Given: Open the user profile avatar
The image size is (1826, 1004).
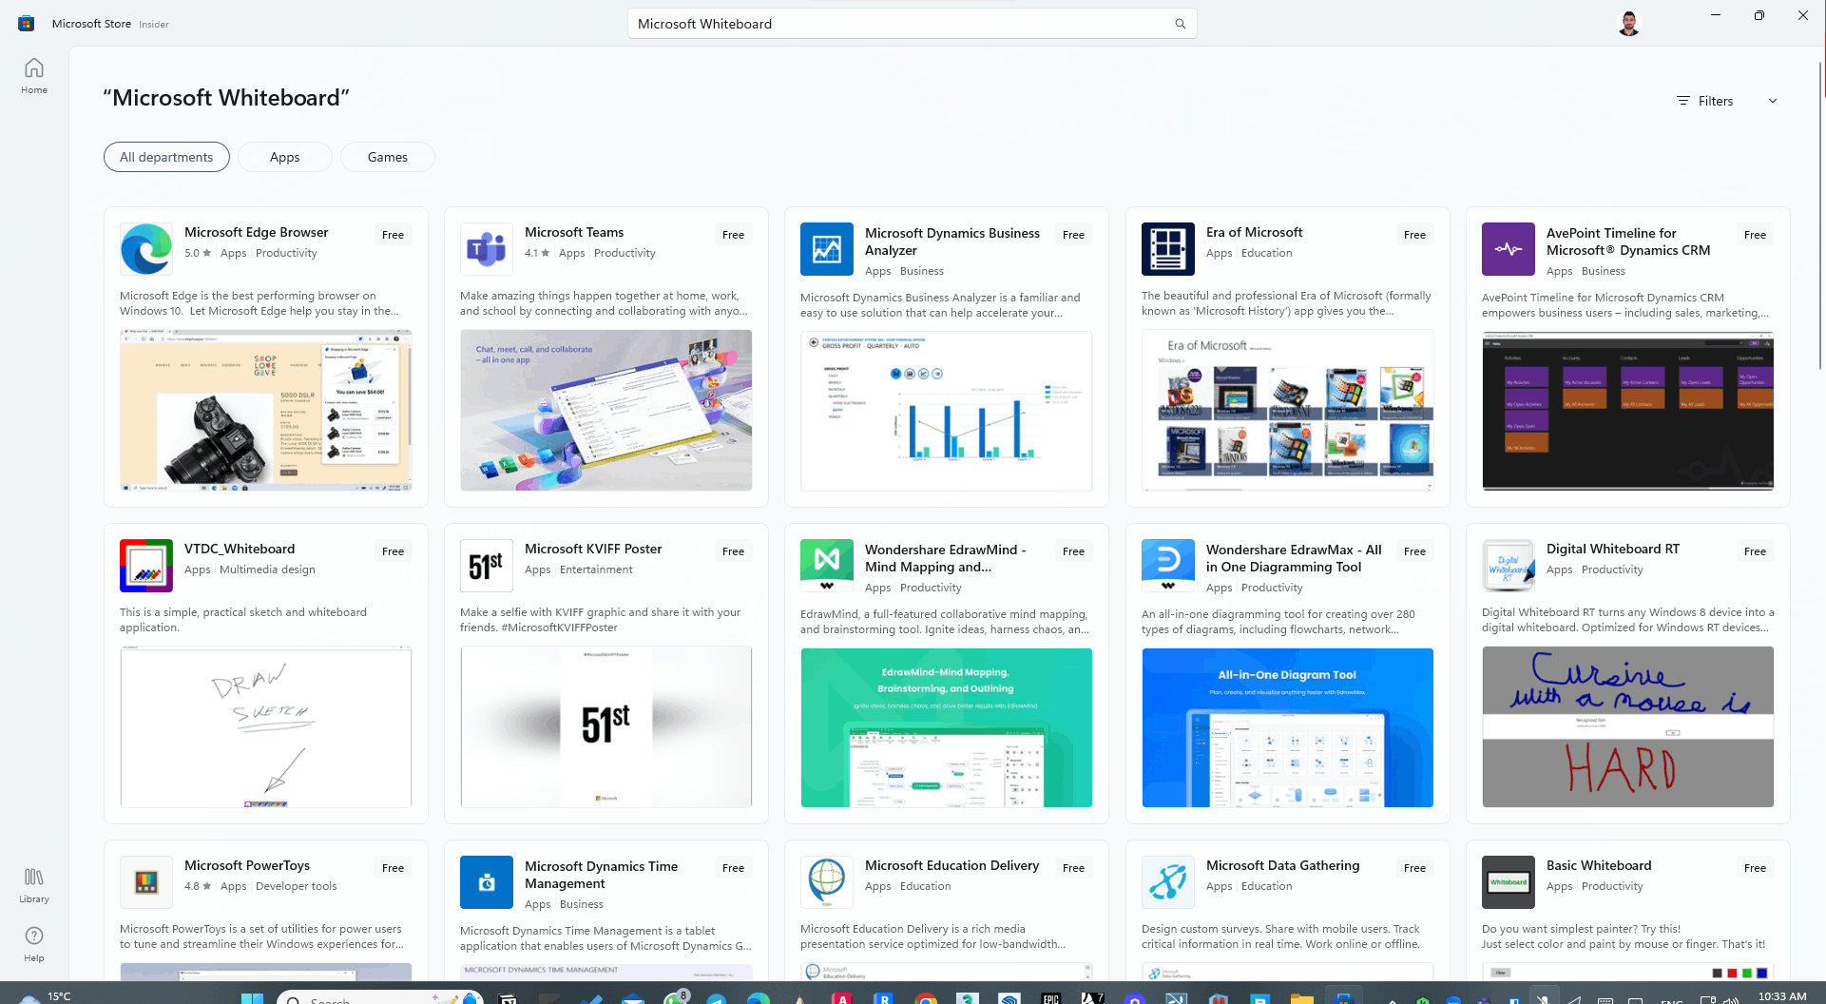Looking at the screenshot, I should 1628,24.
